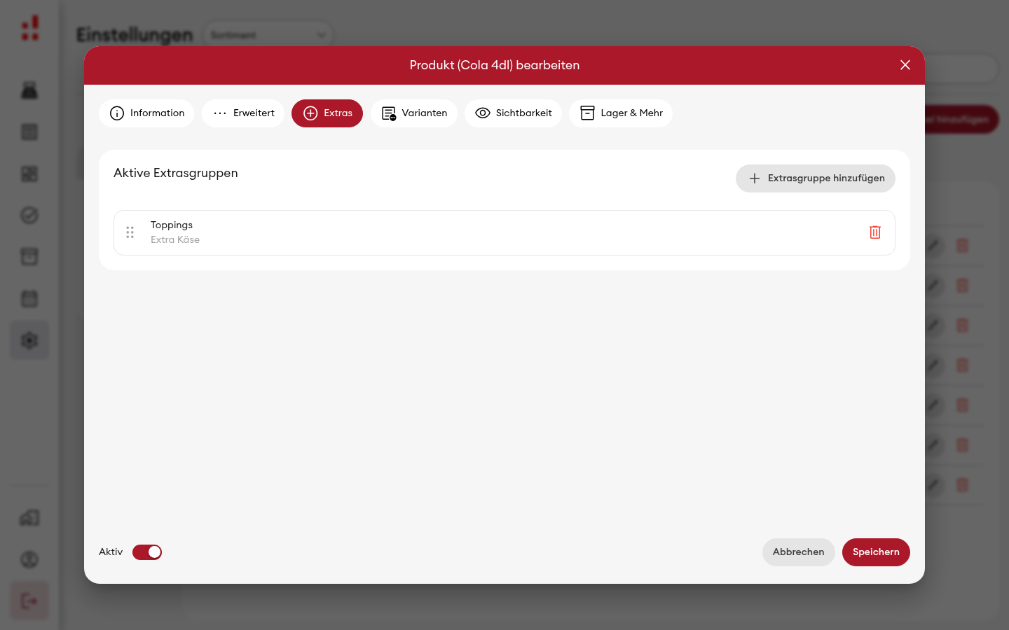Open the Sortiment dropdown
This screenshot has width=1009, height=630.
pos(268,35)
